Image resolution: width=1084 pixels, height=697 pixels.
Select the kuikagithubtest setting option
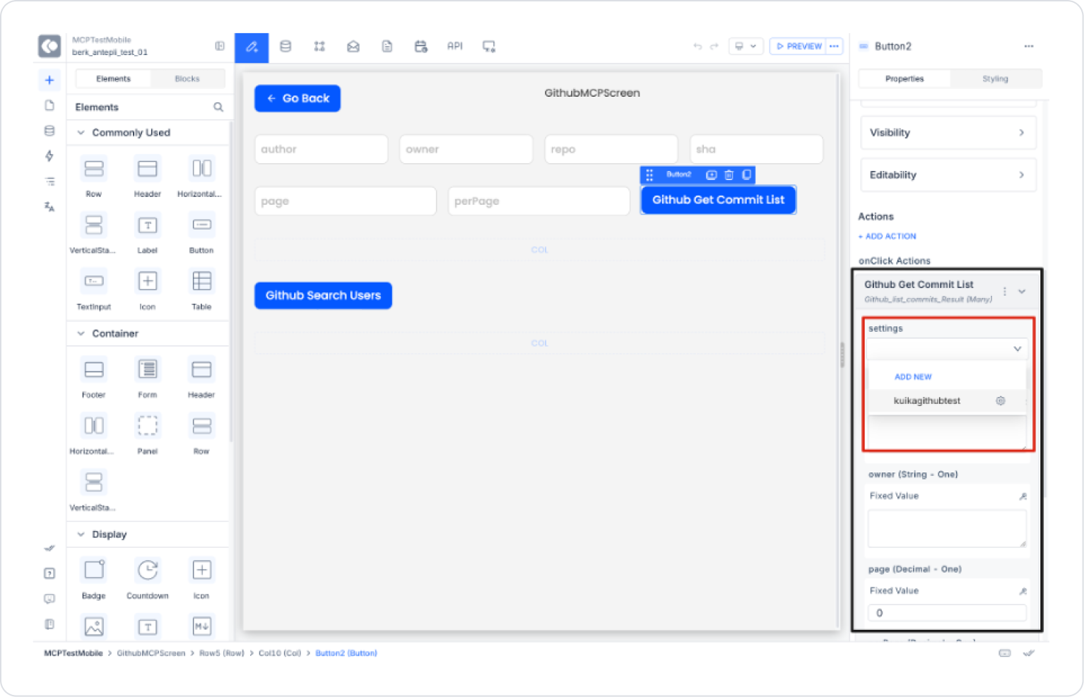[x=926, y=401]
